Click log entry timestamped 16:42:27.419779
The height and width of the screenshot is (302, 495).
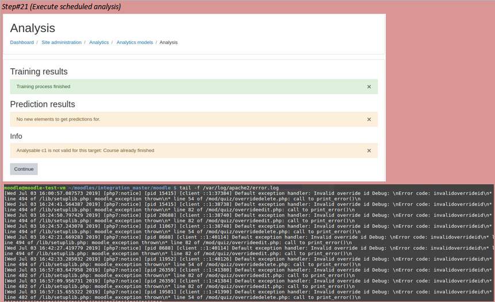point(248,251)
